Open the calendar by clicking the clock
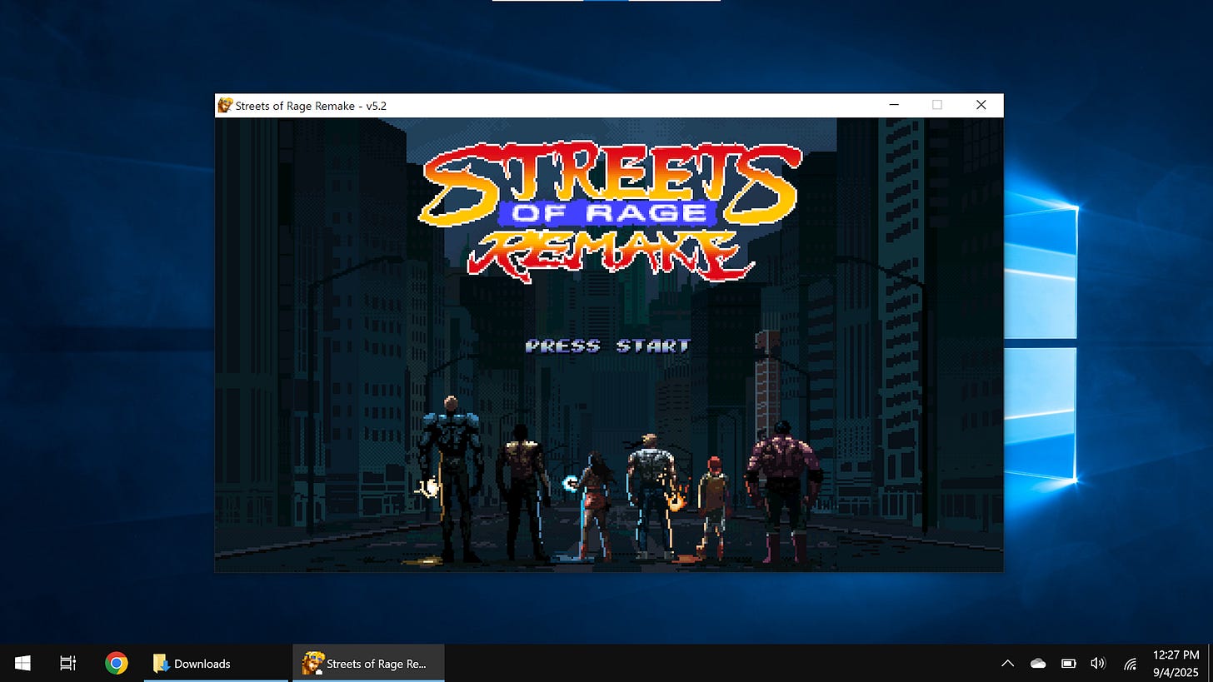The image size is (1213, 682). pos(1175,663)
